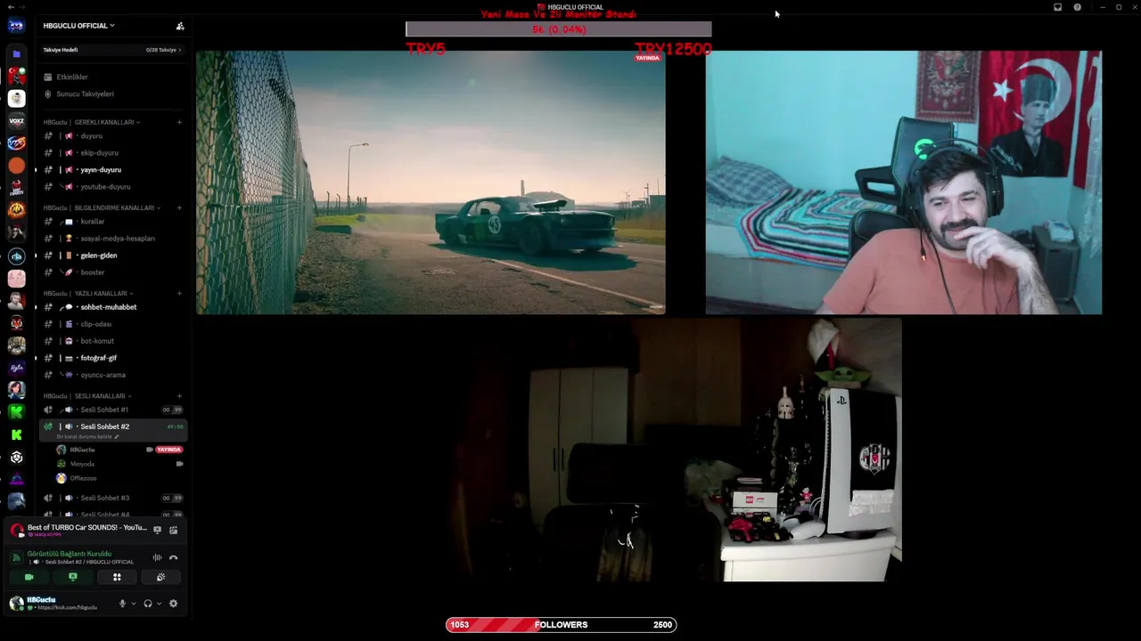Expand Takviye Hedefi boost goal chevron
The height and width of the screenshot is (641, 1141).
pos(179,50)
